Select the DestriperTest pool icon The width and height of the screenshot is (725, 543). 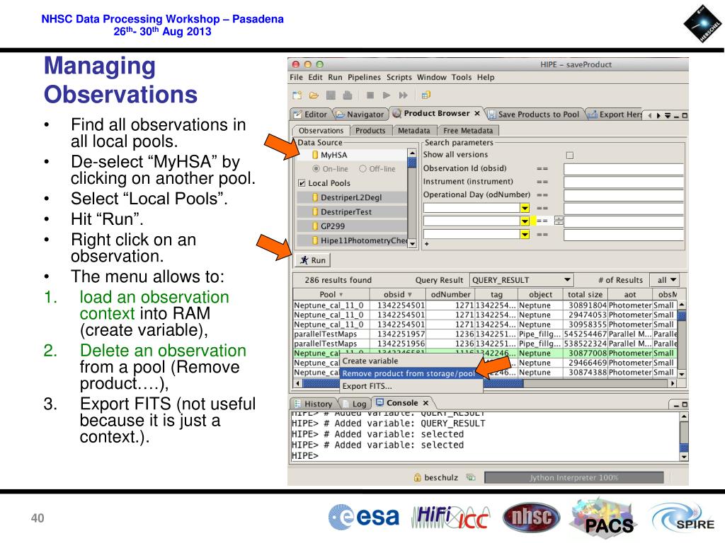click(315, 212)
